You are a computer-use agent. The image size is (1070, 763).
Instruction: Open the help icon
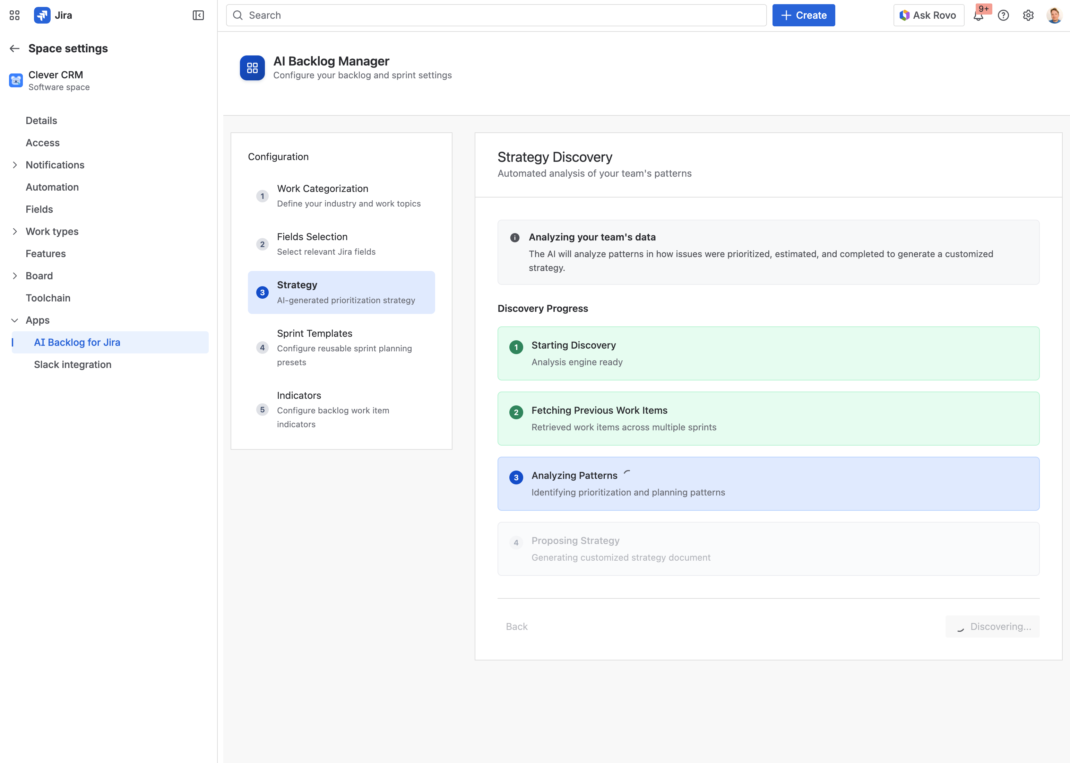(1003, 16)
